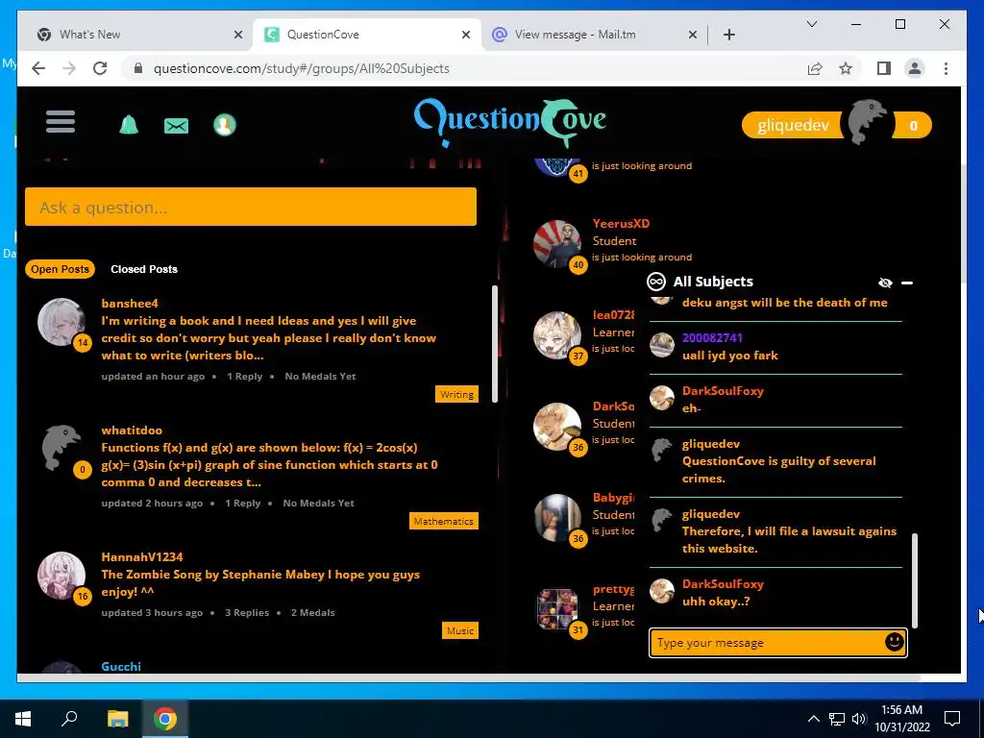The height and width of the screenshot is (738, 984).
Task: Open the emoji picker smiley icon
Action: pyautogui.click(x=895, y=641)
